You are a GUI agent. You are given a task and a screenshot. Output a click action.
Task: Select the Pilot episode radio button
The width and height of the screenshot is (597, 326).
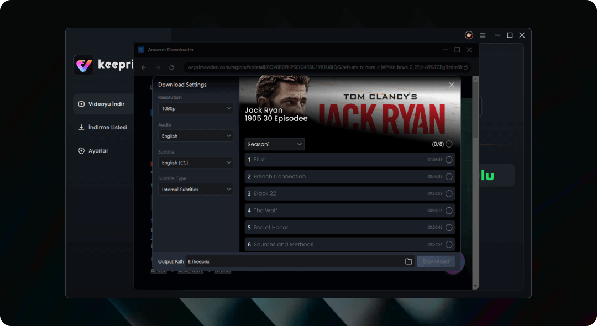449,160
